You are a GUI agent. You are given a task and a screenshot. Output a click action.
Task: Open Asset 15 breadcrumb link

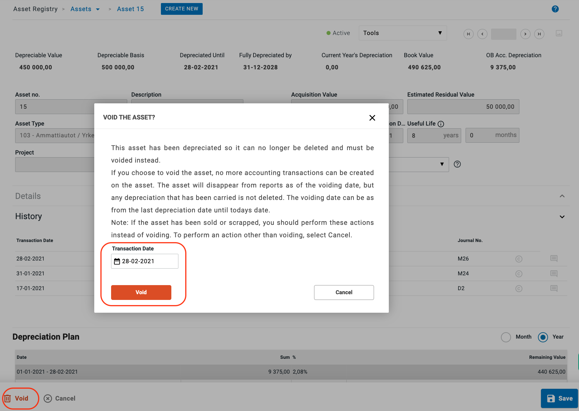pyautogui.click(x=130, y=9)
